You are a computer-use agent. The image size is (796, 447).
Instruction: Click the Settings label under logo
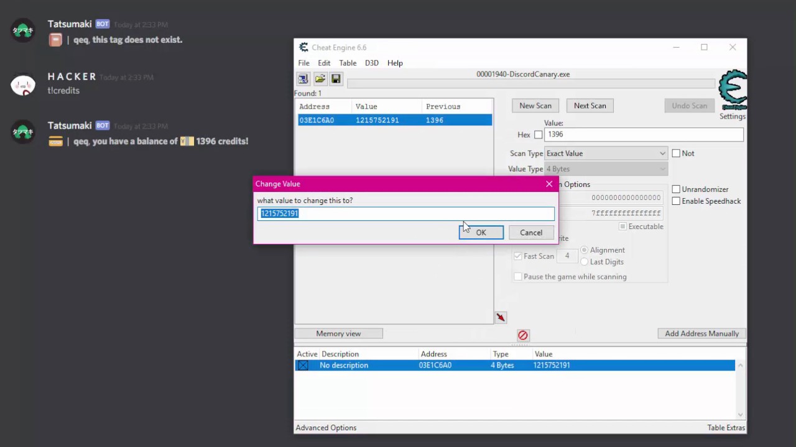733,117
